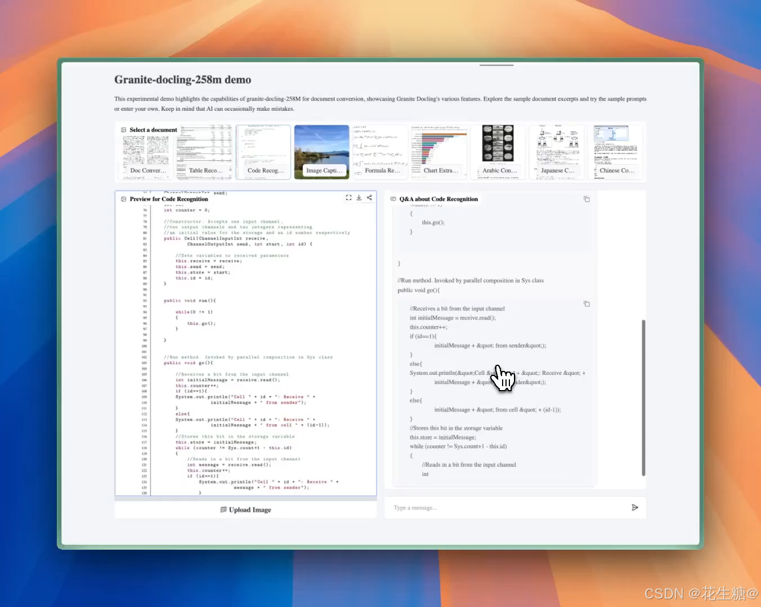Click the chat icon beside Q&A heading
761x607 pixels.
point(393,199)
